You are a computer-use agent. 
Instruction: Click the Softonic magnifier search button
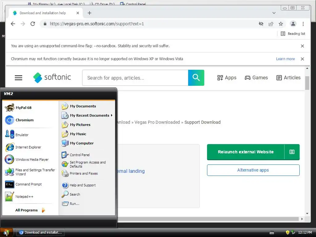tap(196, 77)
